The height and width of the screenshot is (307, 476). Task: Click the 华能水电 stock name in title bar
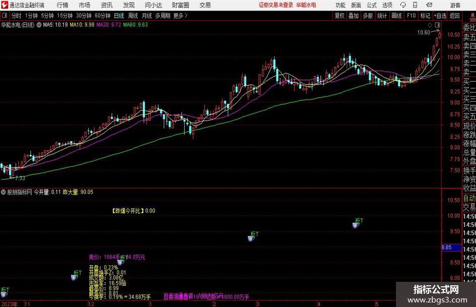(306, 5)
